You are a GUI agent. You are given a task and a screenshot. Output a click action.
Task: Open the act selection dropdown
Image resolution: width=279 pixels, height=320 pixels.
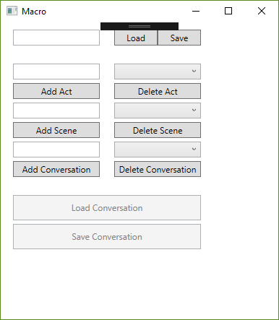pyautogui.click(x=158, y=72)
